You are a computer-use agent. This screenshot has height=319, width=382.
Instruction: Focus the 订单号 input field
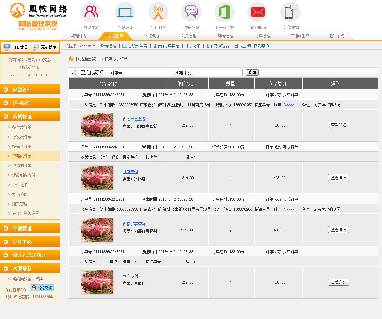click(x=149, y=73)
